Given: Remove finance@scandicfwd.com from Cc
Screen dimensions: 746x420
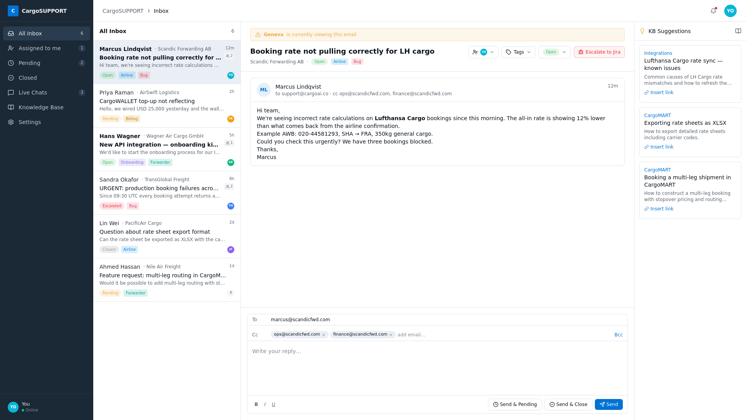Looking at the screenshot, I should tap(391, 335).
